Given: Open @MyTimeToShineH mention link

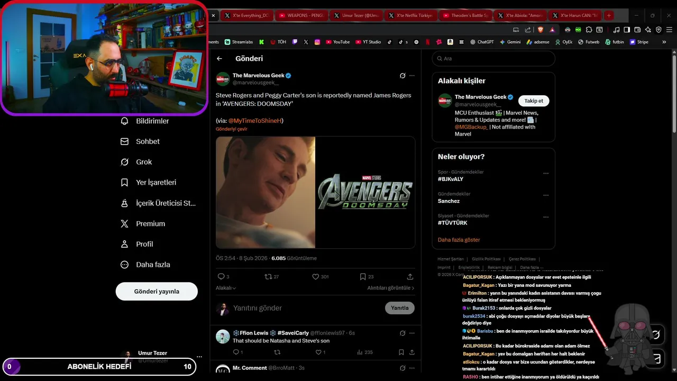Looking at the screenshot, I should 254,121.
